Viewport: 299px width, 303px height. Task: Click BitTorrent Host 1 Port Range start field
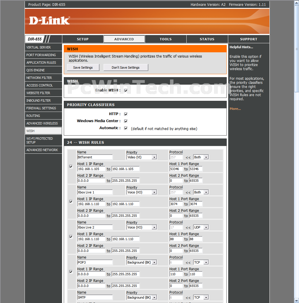176,169
